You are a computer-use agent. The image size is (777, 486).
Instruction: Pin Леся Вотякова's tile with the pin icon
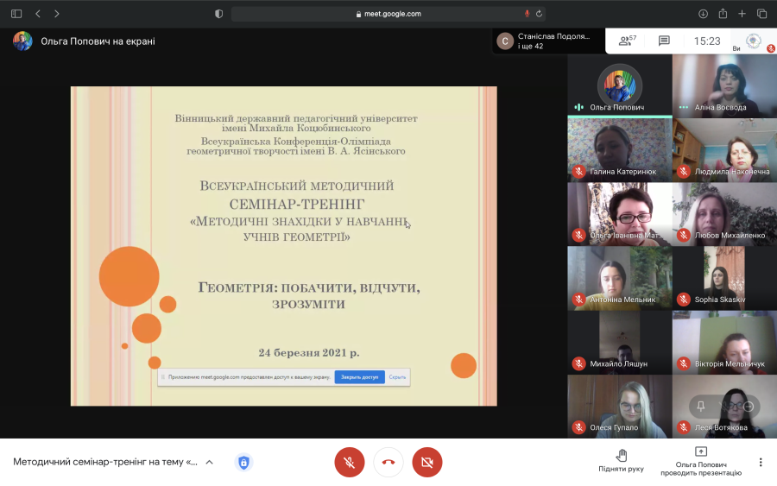point(701,407)
